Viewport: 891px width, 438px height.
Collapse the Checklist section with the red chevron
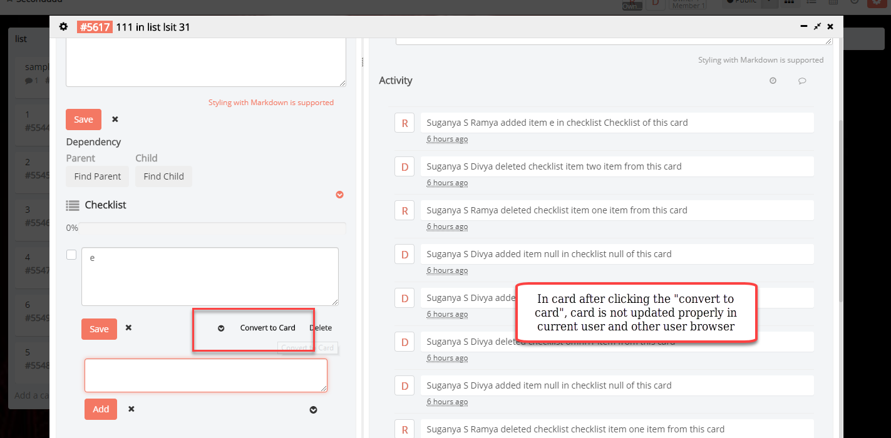pyautogui.click(x=339, y=195)
